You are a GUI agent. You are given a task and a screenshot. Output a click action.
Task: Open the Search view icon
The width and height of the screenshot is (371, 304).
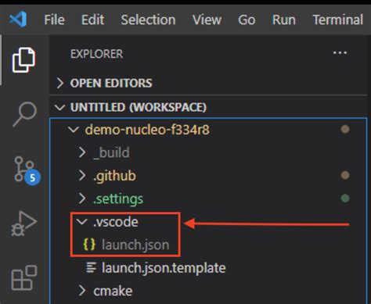pyautogui.click(x=24, y=114)
